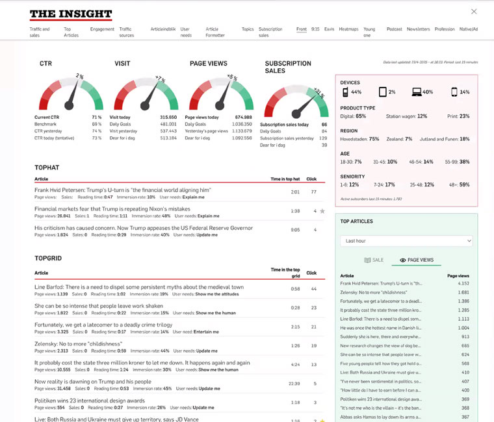Viewport: 494px width, 422px height.
Task: Click the star icon next to Financial markets article
Action: 322,211
